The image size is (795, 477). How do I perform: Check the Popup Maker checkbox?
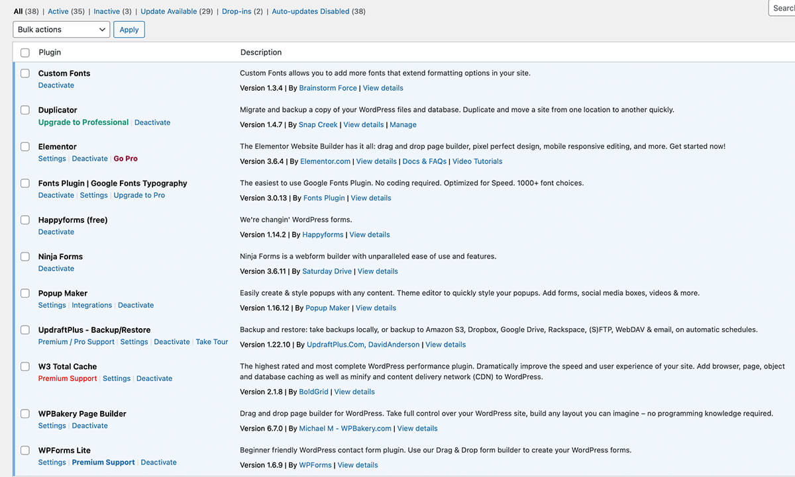pos(25,293)
